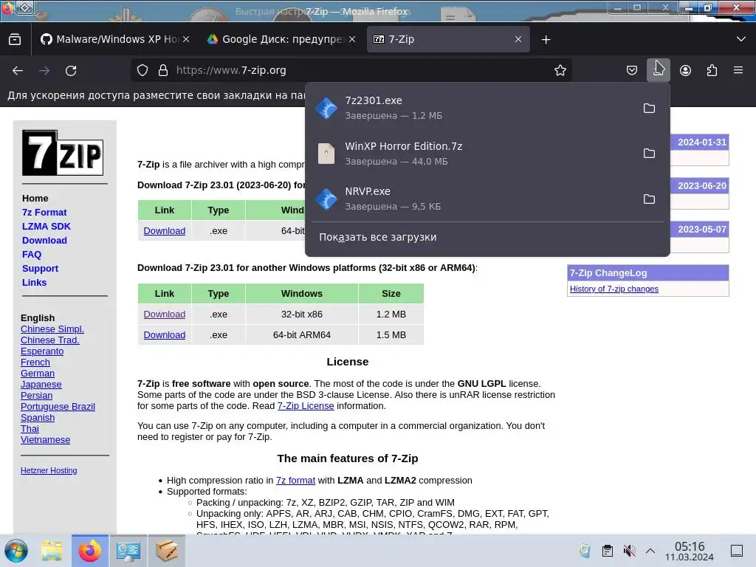
Task: Open the Extensions panel
Action: click(712, 70)
